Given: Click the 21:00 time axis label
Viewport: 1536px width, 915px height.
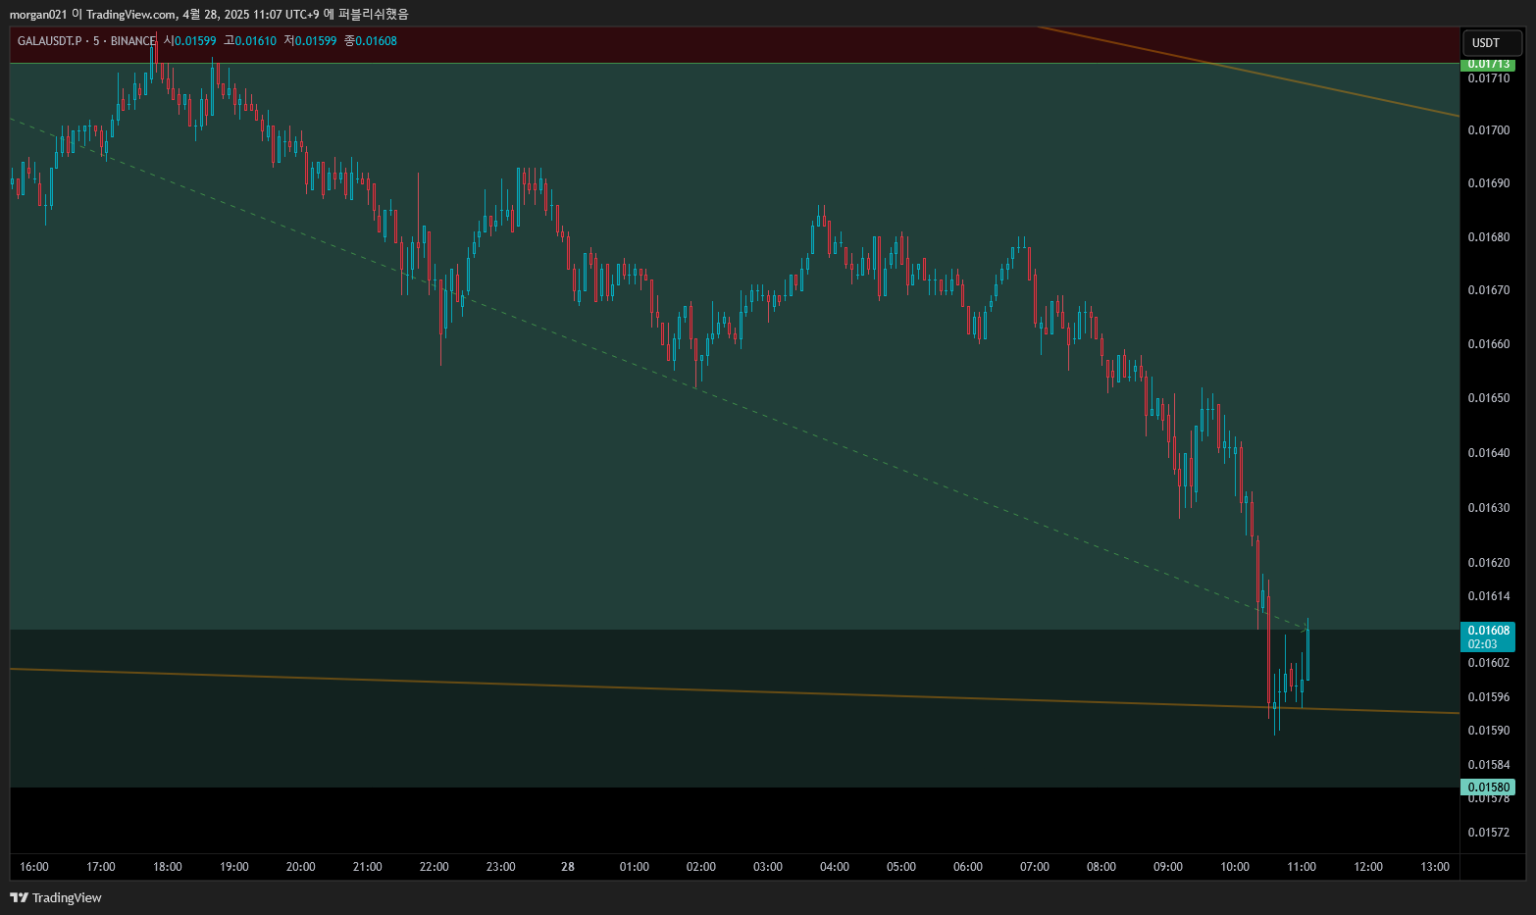Looking at the screenshot, I should pos(368,867).
